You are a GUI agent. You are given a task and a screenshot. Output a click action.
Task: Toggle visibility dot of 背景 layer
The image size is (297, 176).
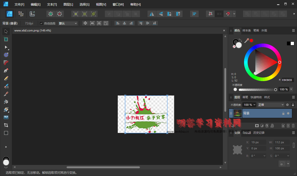tap(288, 113)
